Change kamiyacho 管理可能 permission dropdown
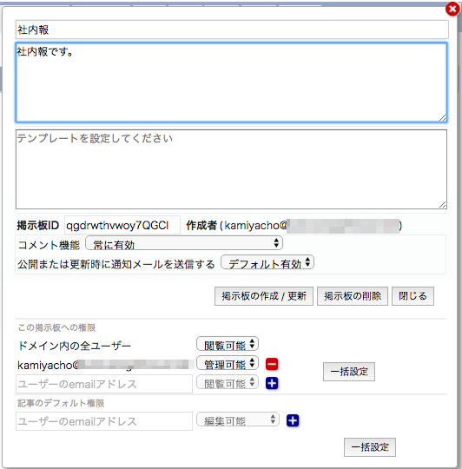The image size is (462, 469). [x=228, y=363]
